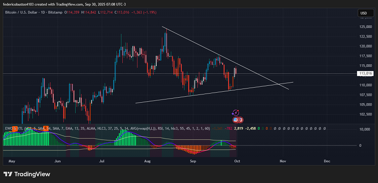Click the 105,000 price axis label
Viewport: 378px width, 183px height.
point(365,105)
